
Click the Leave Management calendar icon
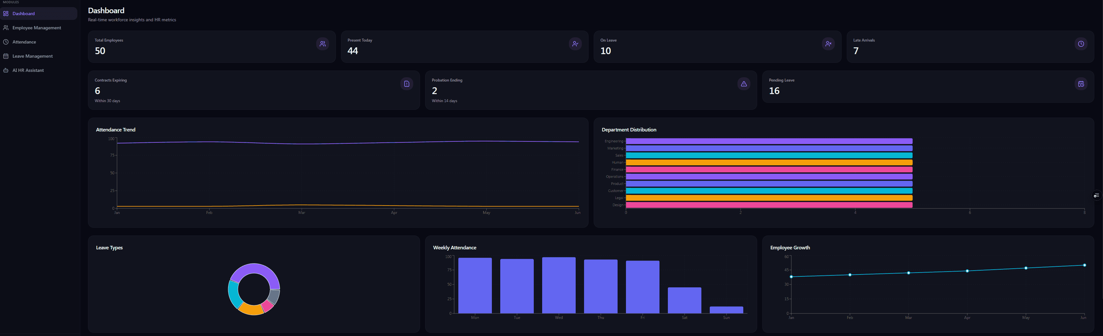[x=6, y=56]
